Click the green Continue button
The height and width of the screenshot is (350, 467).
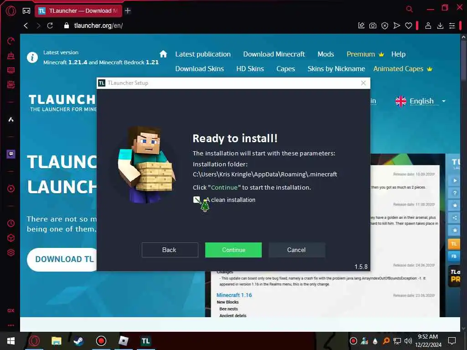point(233,250)
